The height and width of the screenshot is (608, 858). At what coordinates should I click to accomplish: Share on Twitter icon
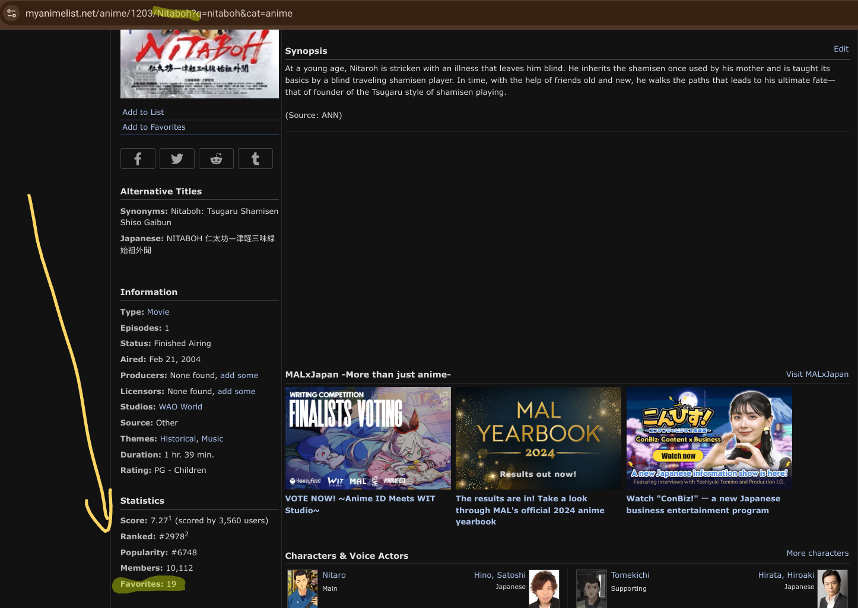[177, 159]
